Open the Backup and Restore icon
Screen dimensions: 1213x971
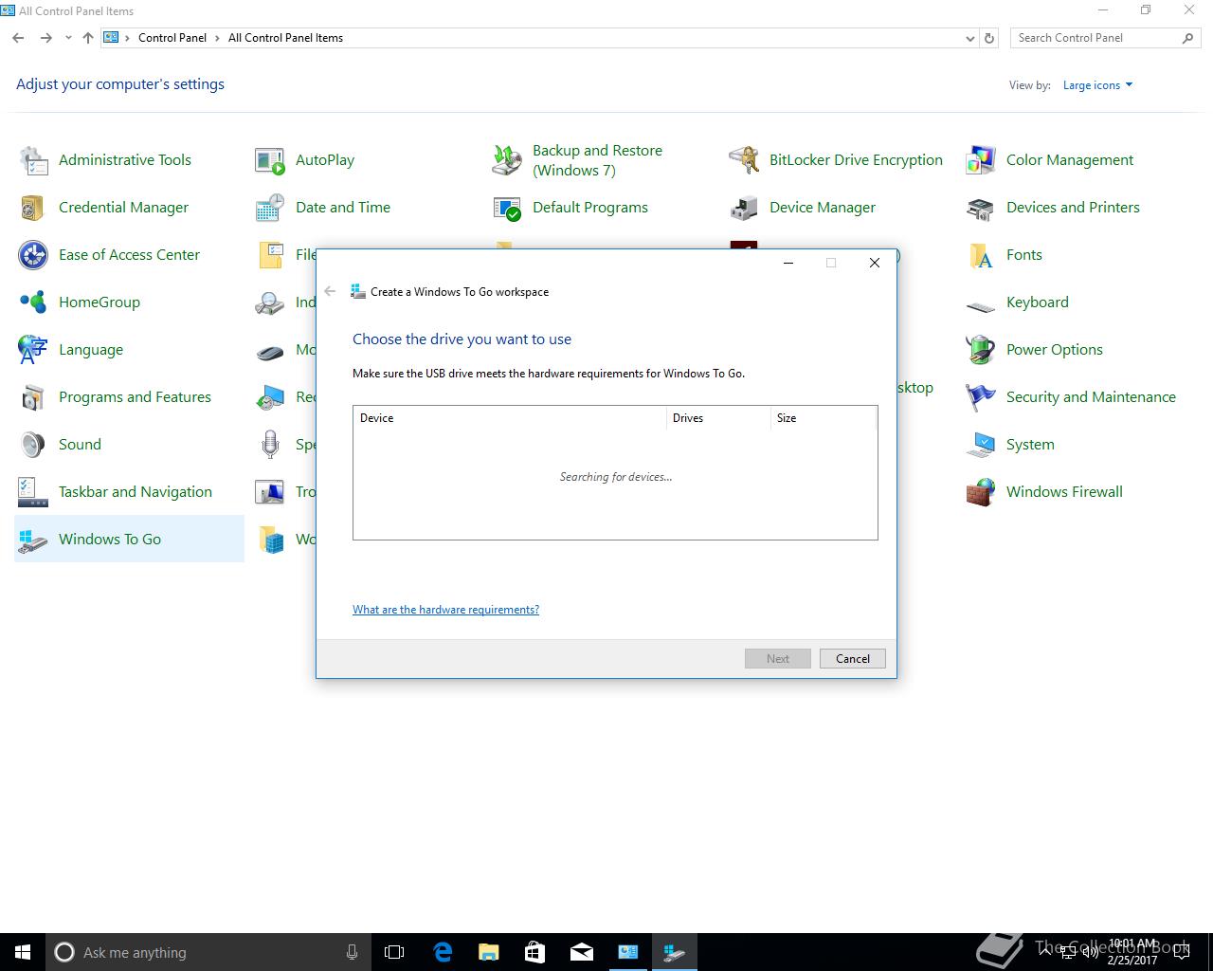pos(507,160)
